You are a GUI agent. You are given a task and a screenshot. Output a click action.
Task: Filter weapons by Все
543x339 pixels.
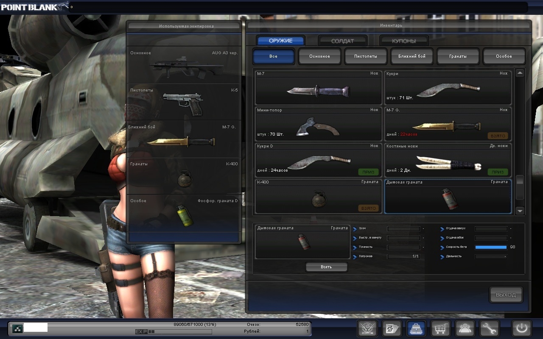click(274, 56)
